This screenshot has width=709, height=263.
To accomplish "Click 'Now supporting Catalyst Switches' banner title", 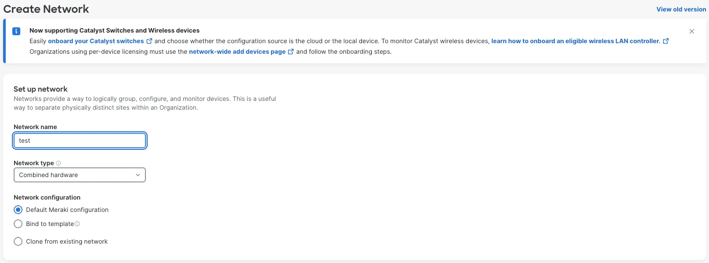I will [115, 30].
